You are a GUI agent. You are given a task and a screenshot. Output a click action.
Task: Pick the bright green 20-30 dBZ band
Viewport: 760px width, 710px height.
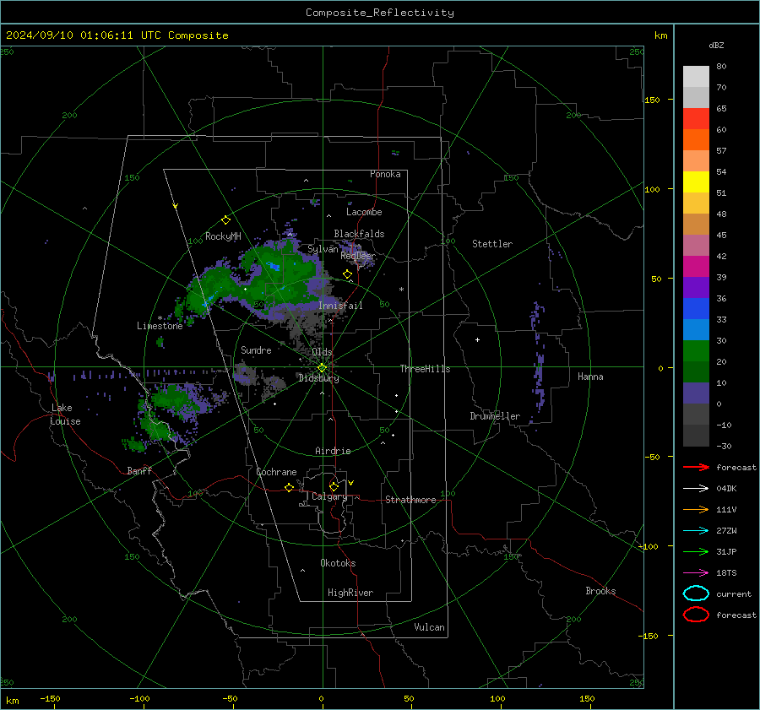(x=696, y=351)
